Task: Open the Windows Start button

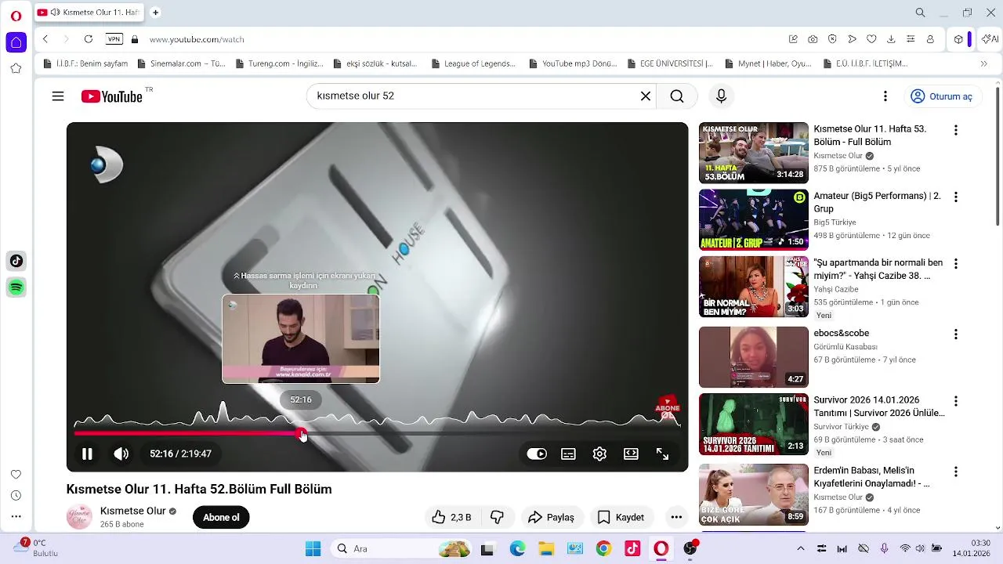Action: point(313,548)
